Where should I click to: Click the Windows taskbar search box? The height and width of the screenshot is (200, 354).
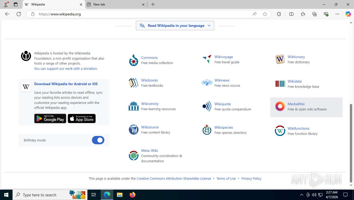tap(50, 195)
